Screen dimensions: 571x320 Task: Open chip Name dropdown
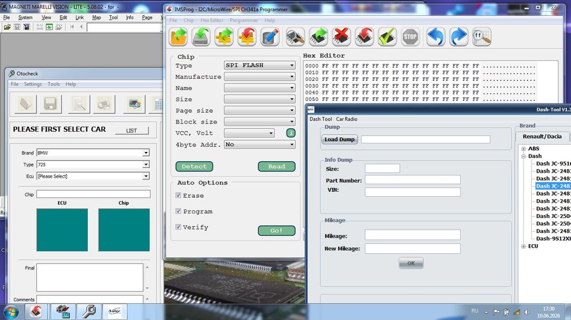259,88
